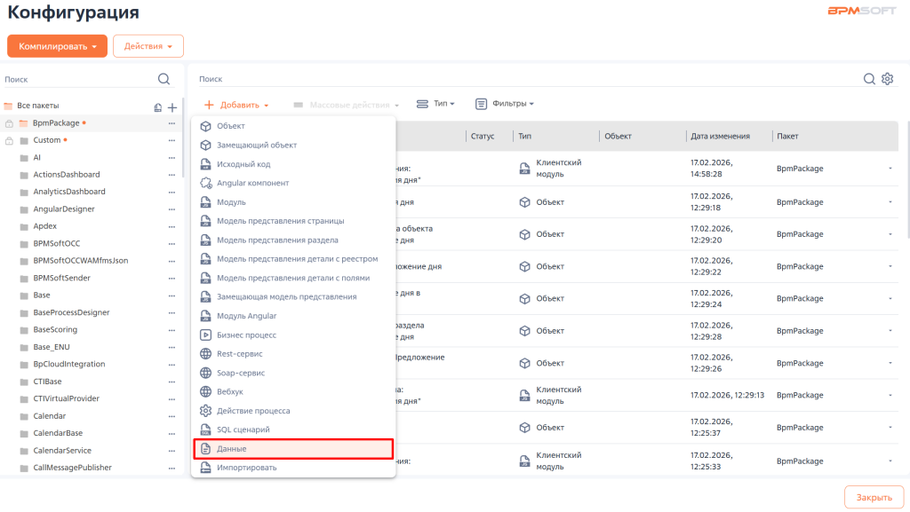
Task: Click the Добавить button
Action: pos(236,105)
